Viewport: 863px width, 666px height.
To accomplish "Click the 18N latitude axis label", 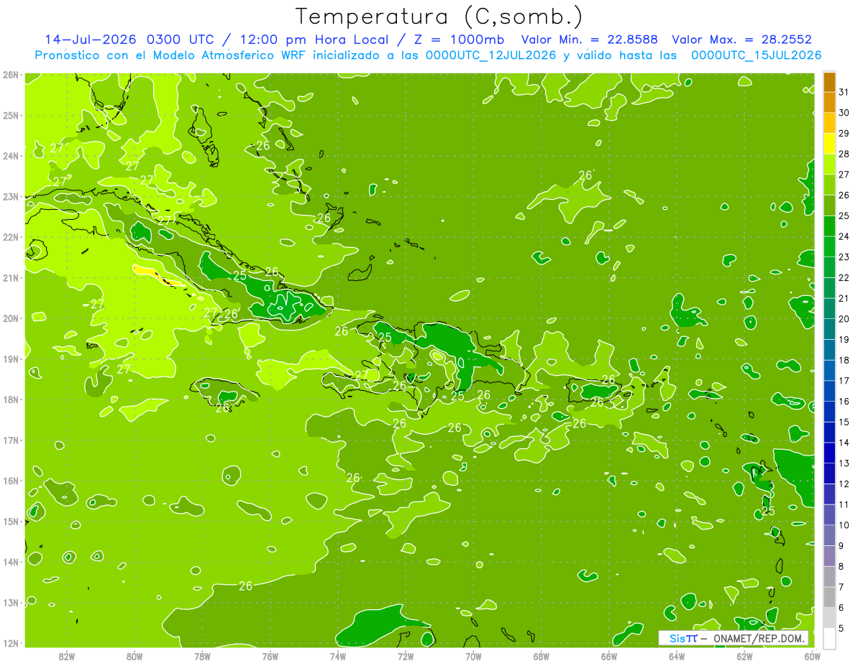I will 11,399.
